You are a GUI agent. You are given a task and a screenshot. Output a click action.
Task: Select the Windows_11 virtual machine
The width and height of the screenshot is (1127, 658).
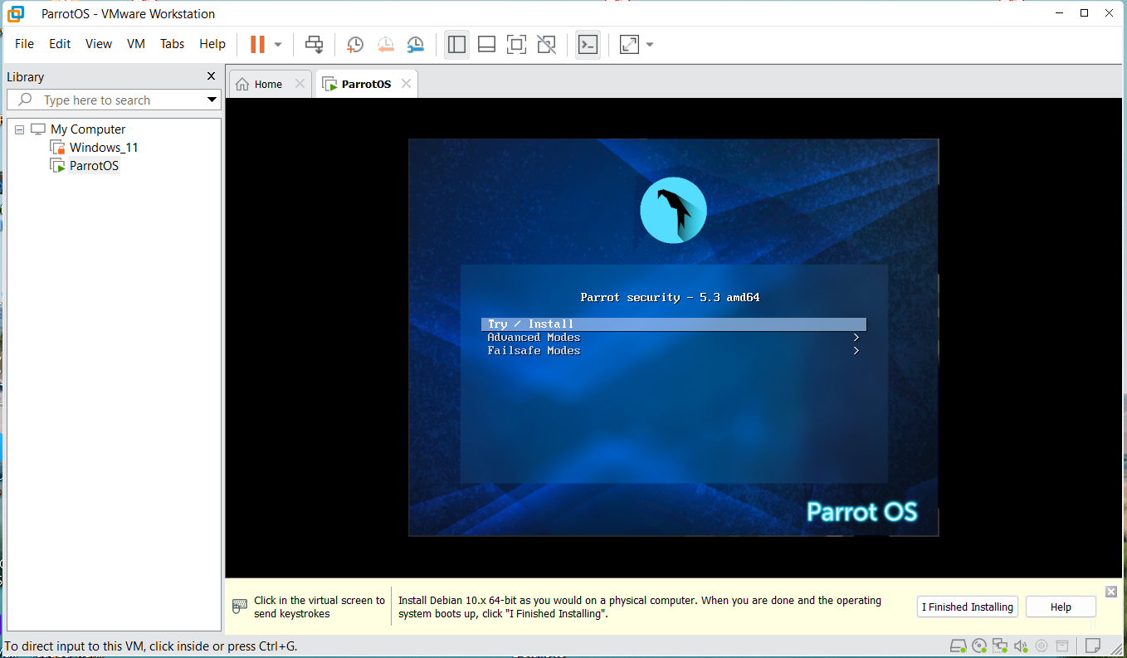point(104,148)
